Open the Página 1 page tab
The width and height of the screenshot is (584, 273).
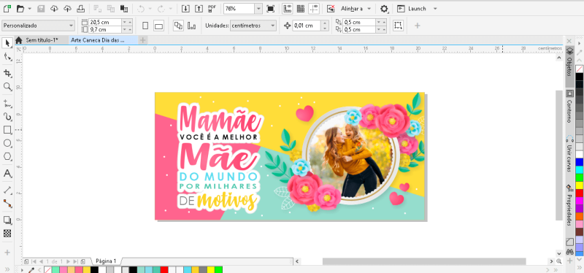tap(106, 261)
